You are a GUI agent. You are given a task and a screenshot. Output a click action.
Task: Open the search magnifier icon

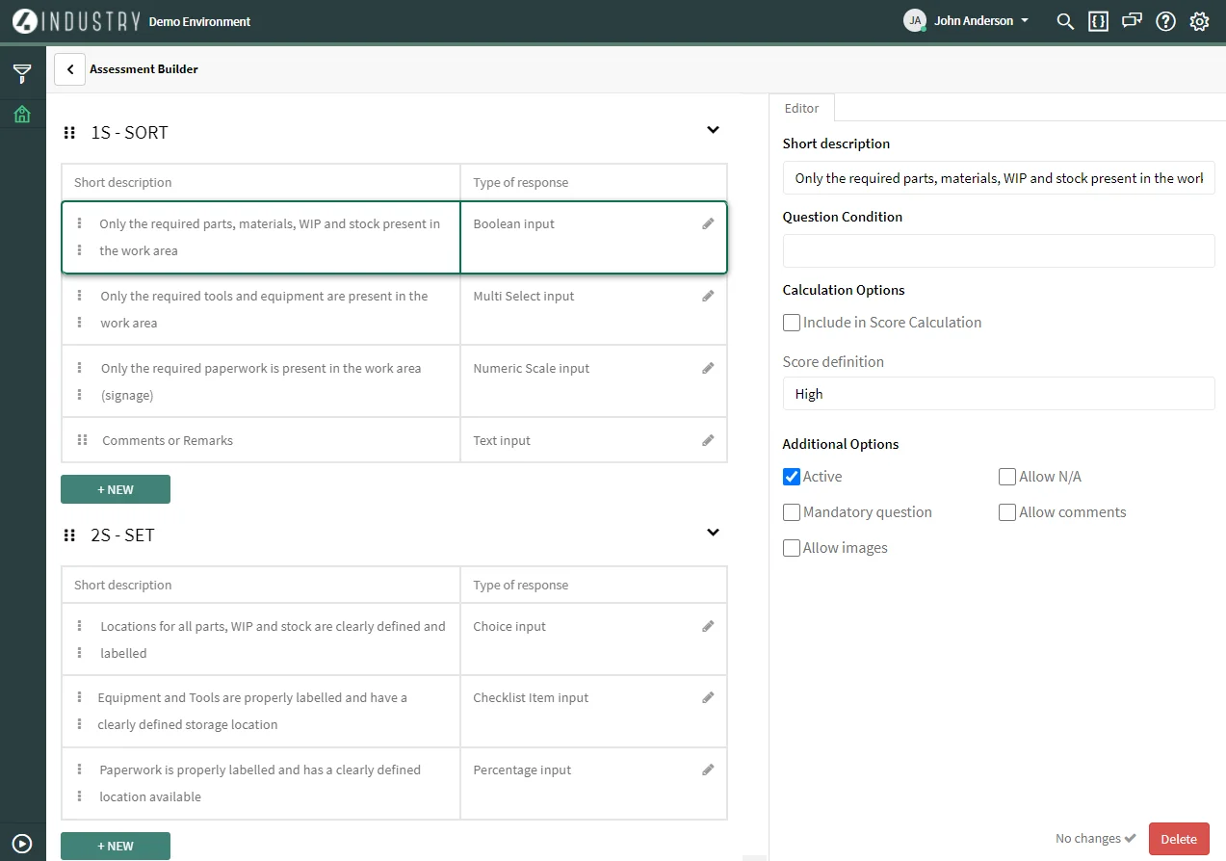coord(1065,21)
